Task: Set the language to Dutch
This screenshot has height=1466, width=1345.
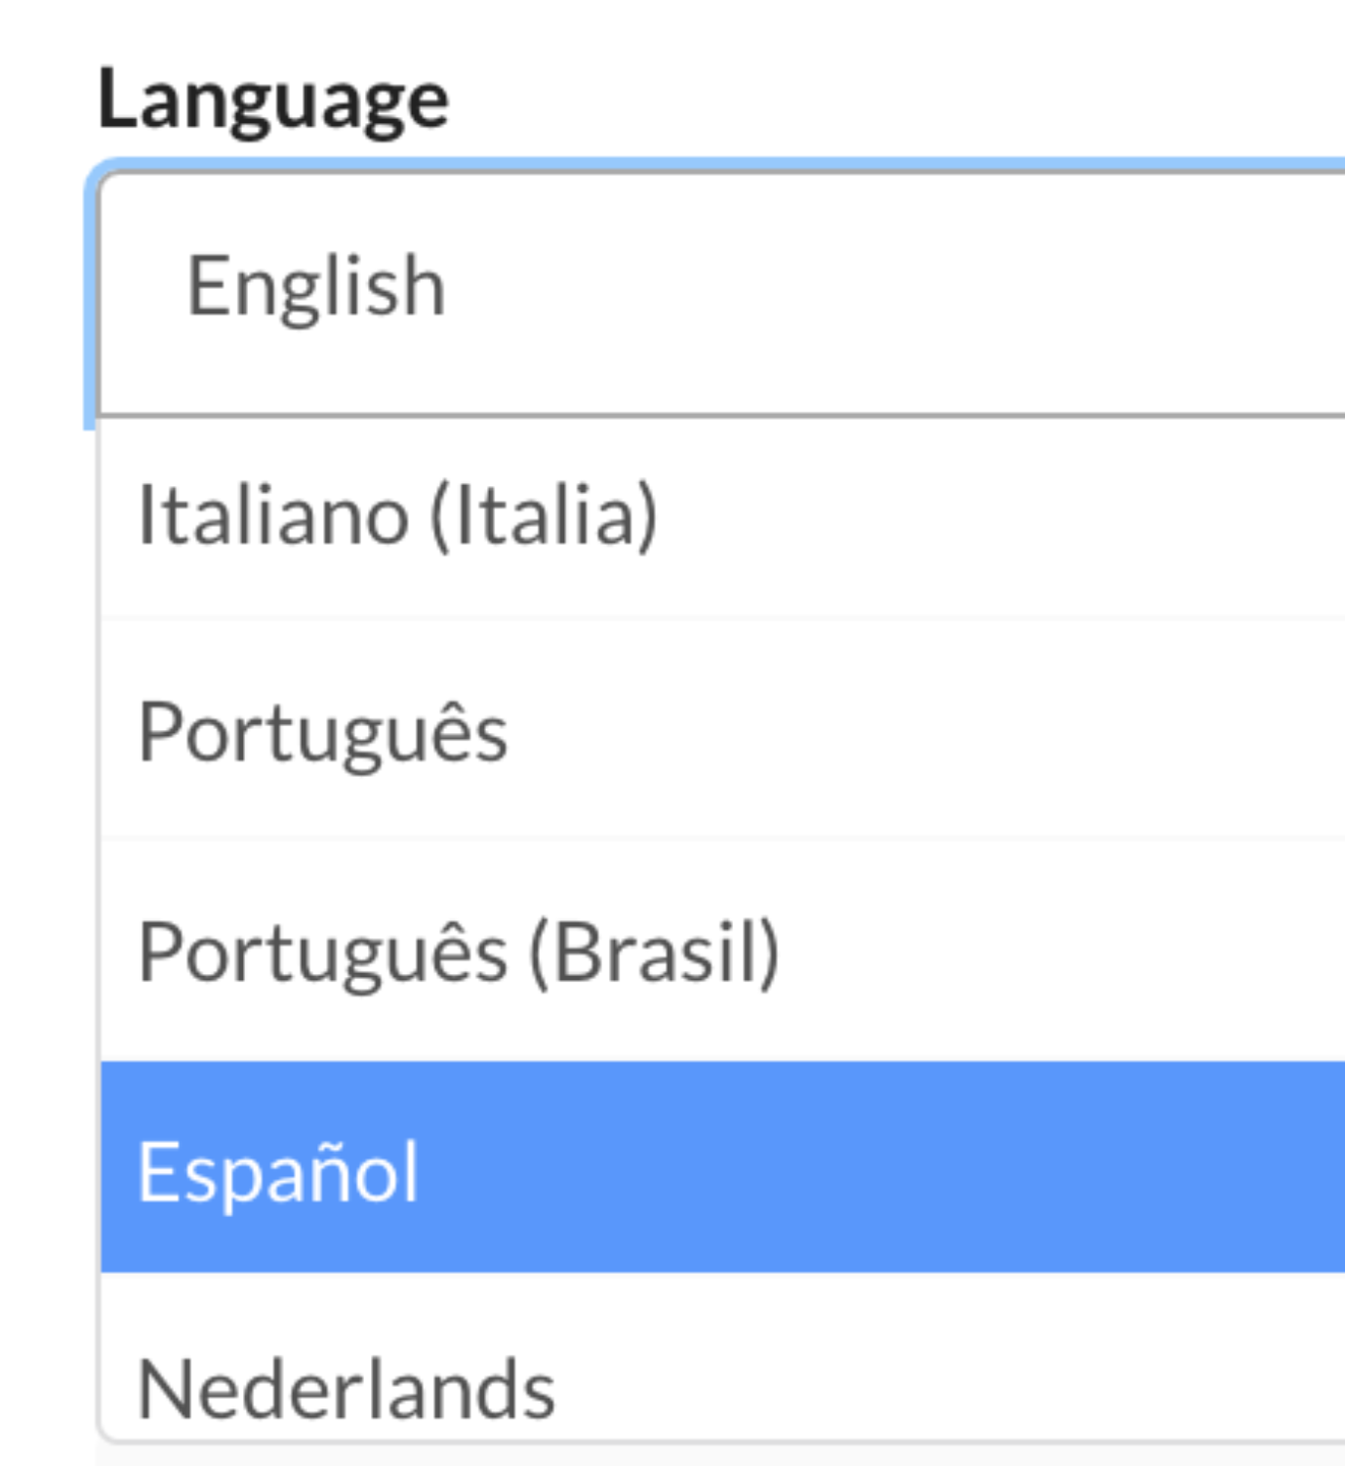Action: (x=346, y=1389)
